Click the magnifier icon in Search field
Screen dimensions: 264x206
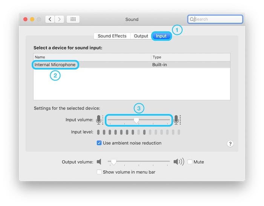point(192,19)
